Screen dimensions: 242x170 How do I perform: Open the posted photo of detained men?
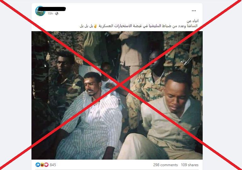click(117, 95)
